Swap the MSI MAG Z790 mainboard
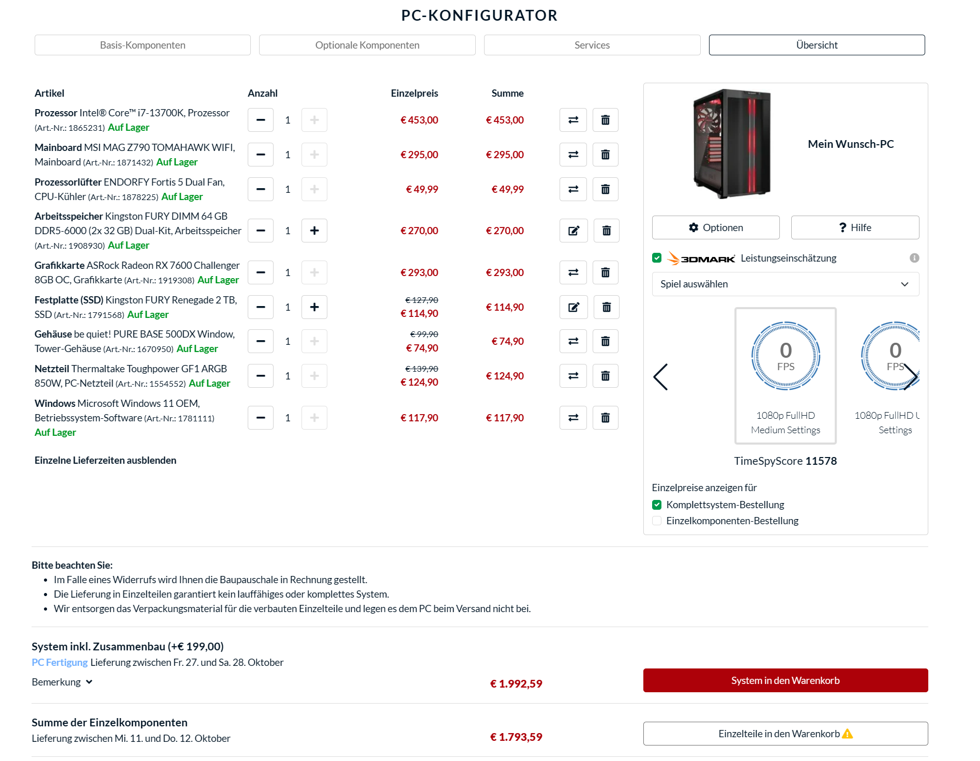Image resolution: width=980 pixels, height=761 pixels. [x=573, y=155]
